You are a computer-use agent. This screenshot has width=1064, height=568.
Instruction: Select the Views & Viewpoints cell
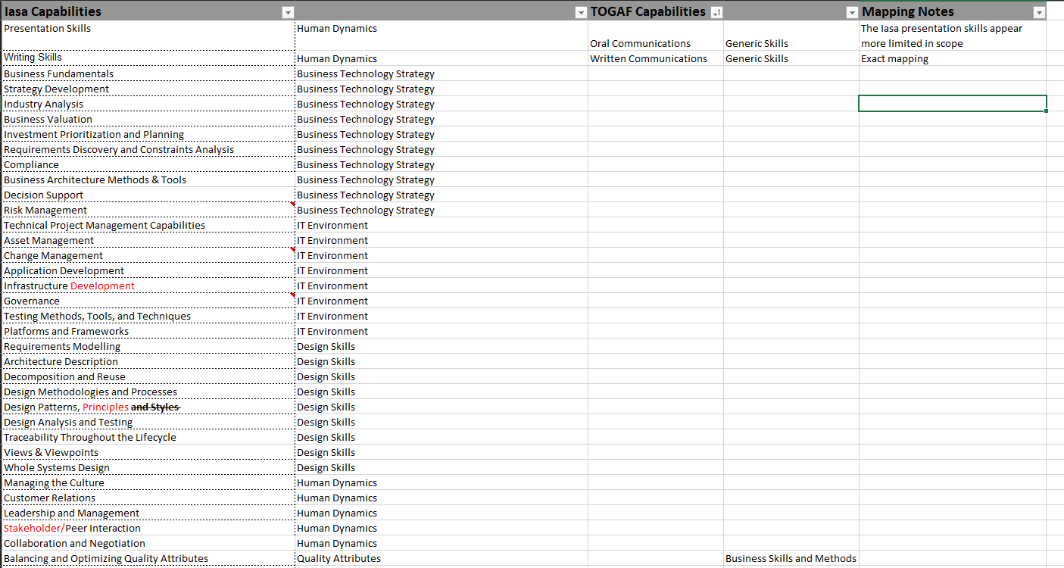click(x=148, y=452)
